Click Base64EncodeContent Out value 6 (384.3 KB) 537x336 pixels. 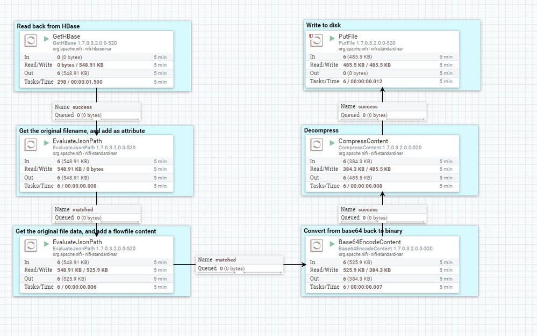point(357,279)
